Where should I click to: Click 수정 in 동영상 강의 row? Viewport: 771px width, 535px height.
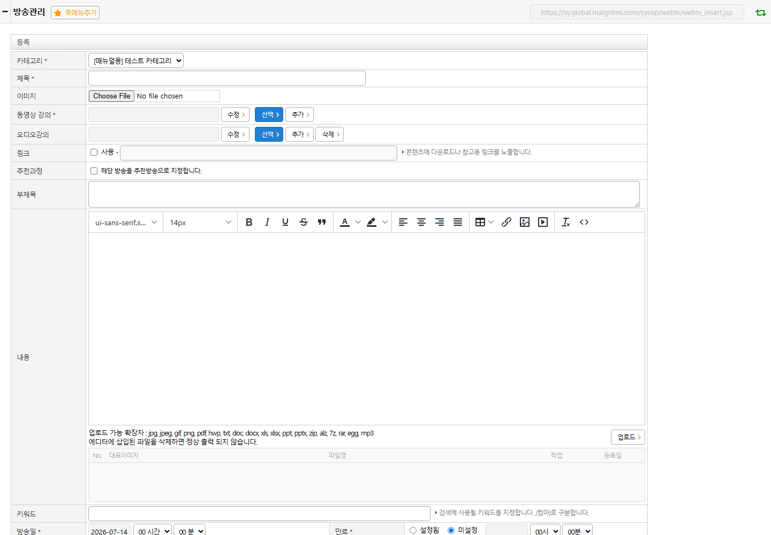tap(236, 114)
